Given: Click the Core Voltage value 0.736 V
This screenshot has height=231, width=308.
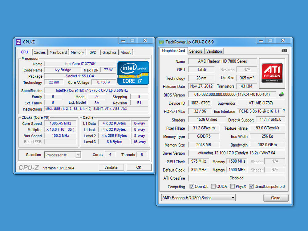Looking at the screenshot, I should click(103, 82).
